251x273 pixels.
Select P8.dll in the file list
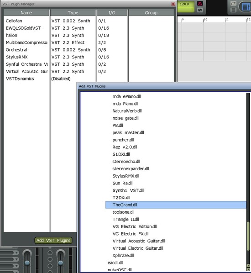click(x=118, y=126)
